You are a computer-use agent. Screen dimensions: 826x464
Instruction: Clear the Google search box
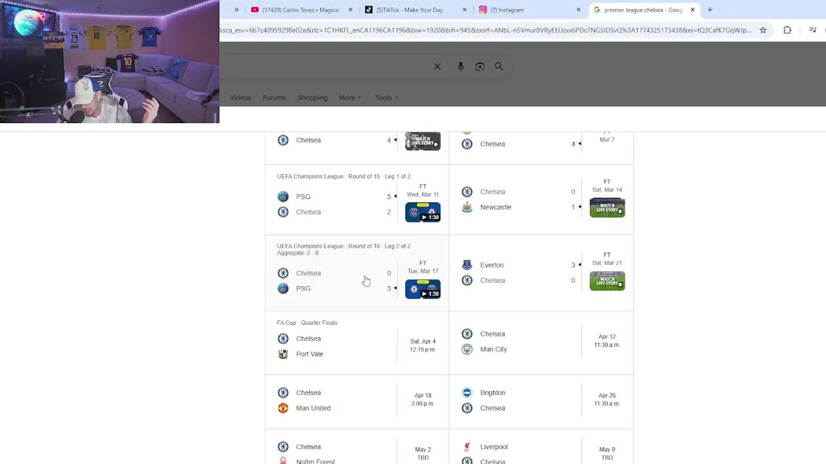point(438,66)
